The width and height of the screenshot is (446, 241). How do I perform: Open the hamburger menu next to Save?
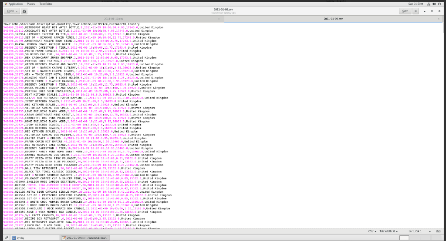[416, 11]
